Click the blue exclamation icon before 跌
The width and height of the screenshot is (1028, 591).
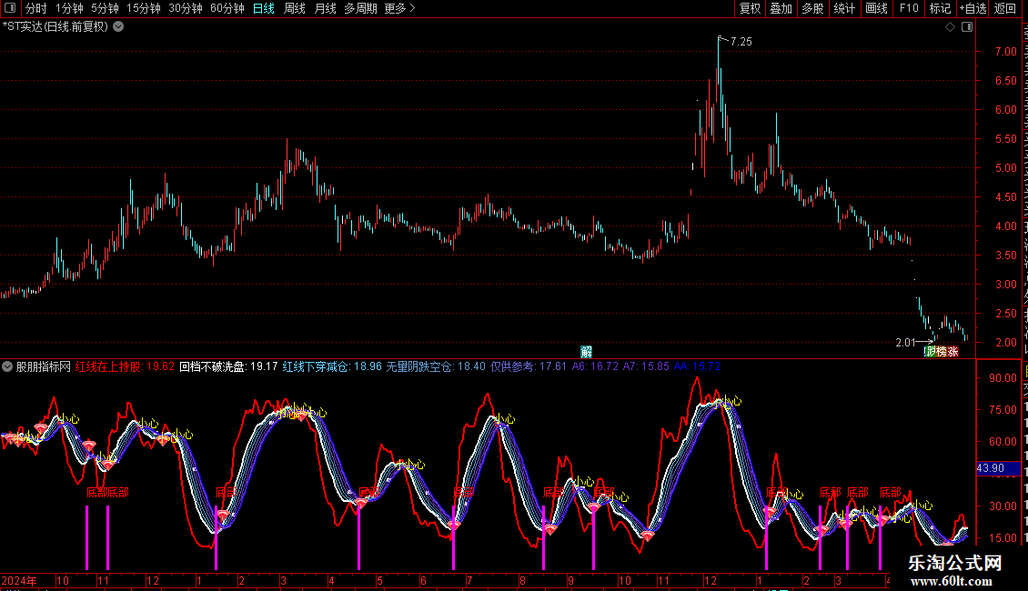point(925,352)
